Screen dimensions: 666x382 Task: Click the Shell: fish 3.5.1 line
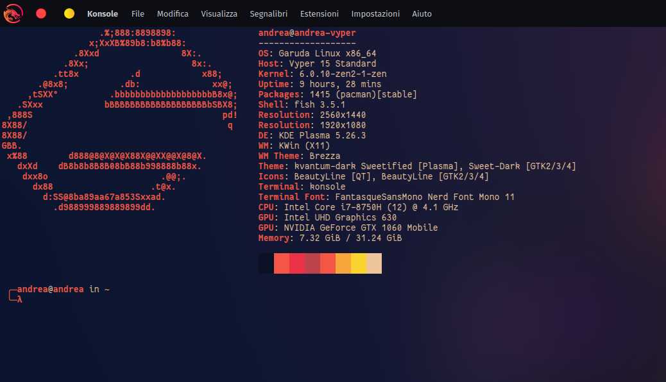click(302, 104)
